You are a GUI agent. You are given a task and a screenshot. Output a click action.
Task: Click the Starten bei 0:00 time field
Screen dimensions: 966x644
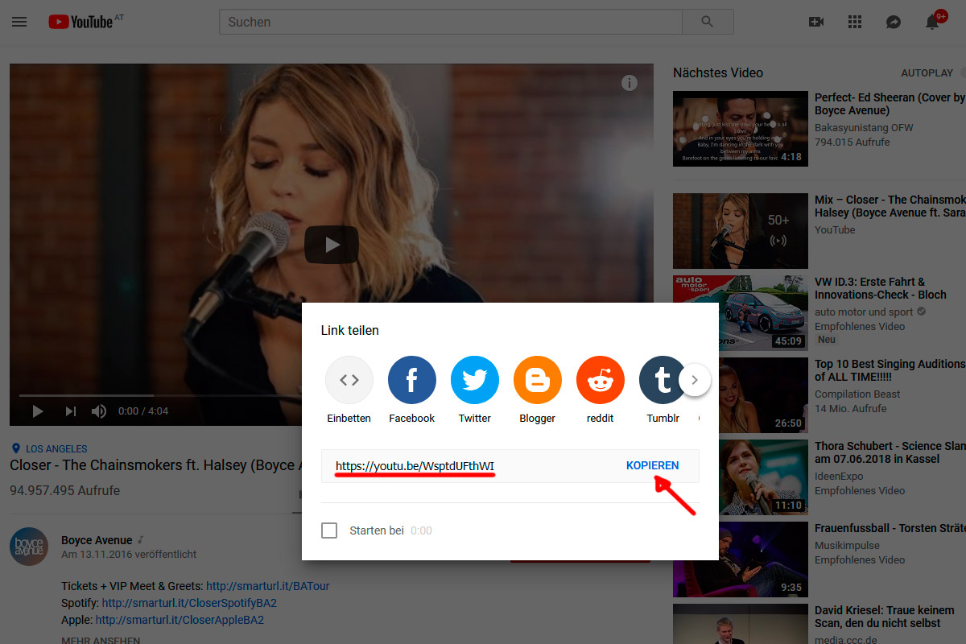[x=421, y=530]
